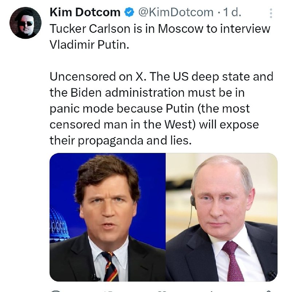Open the right photo of the man wearing an earpiece

221,217
